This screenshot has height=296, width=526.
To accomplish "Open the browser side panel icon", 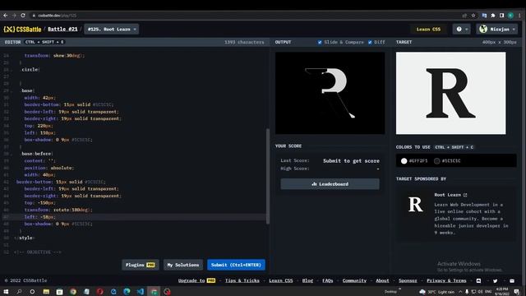I will [502, 16].
